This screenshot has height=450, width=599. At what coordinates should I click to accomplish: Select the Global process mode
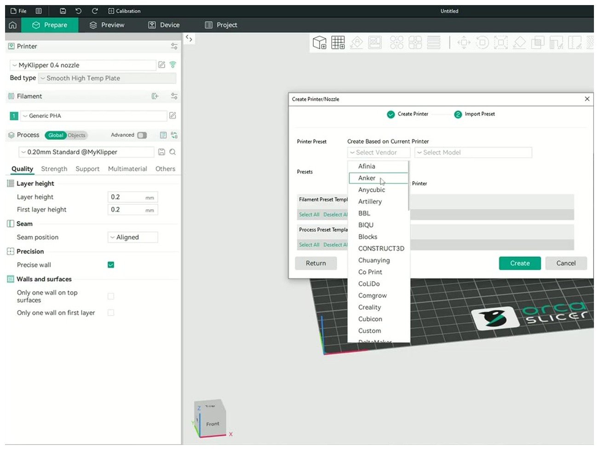click(x=55, y=135)
